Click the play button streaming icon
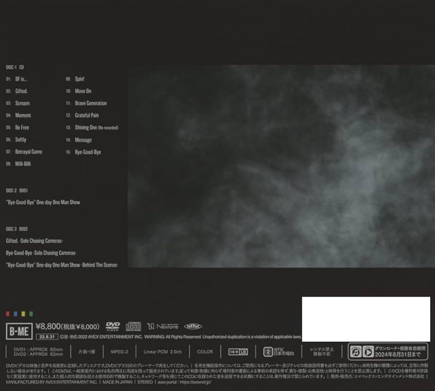The image size is (435, 391). coord(368,351)
